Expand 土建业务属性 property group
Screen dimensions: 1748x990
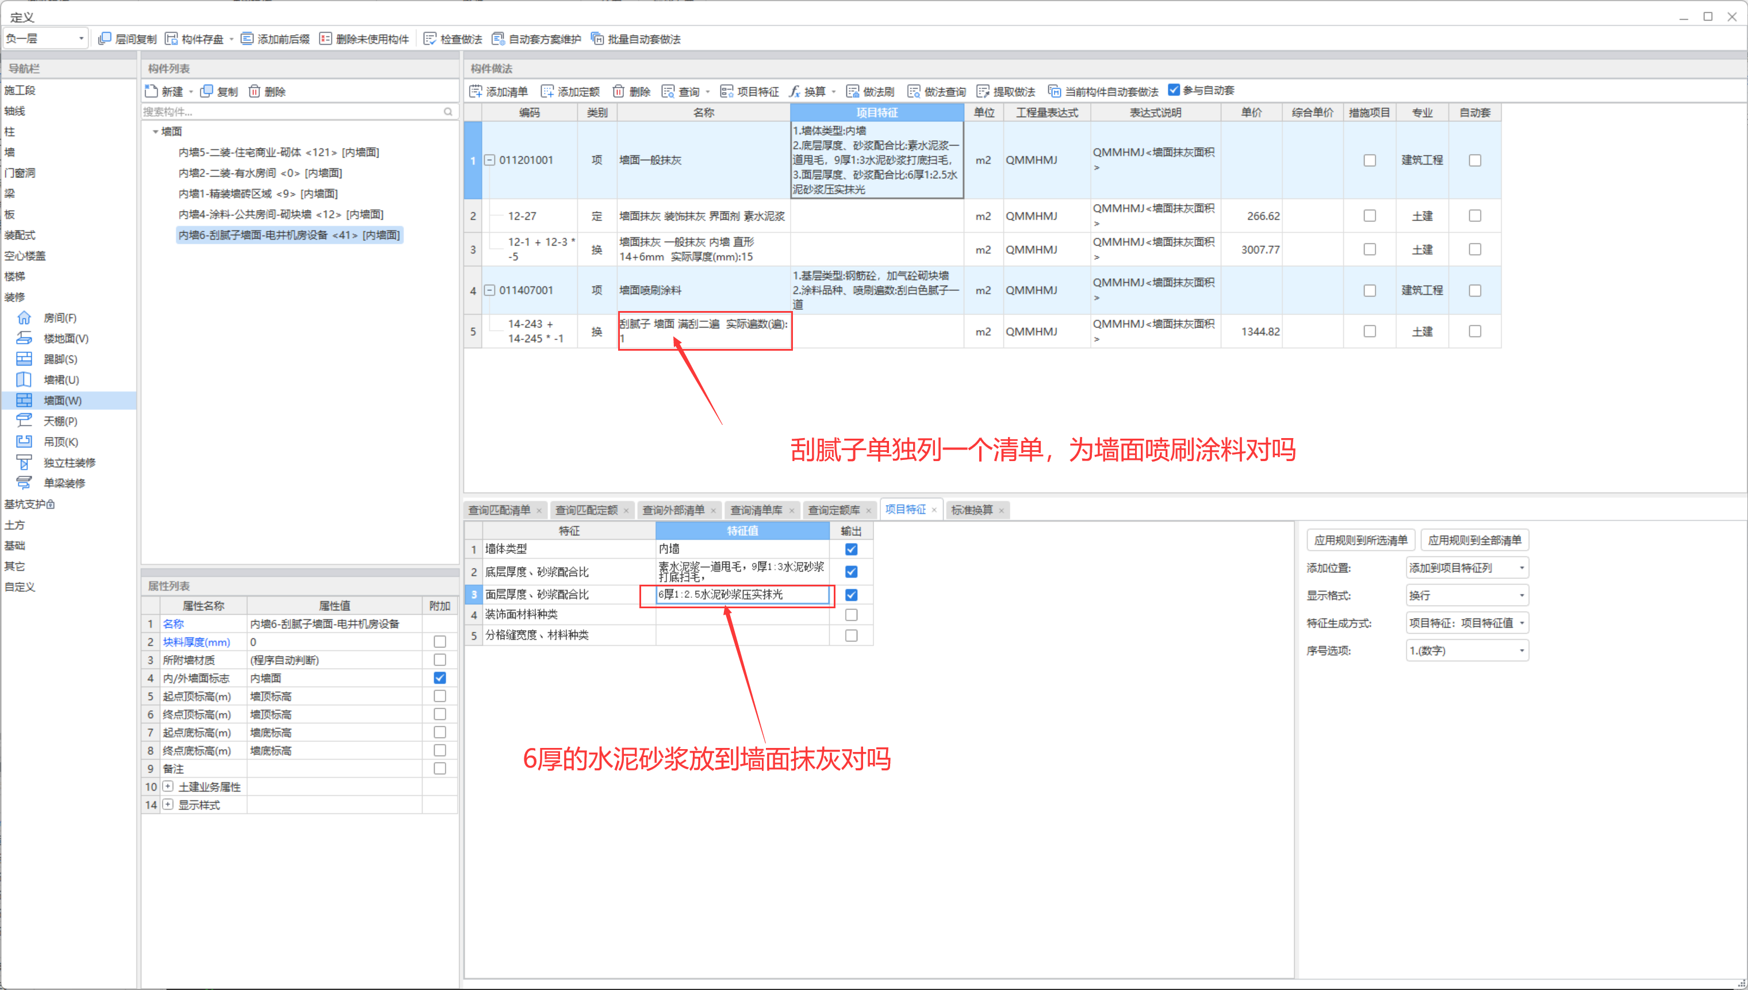tap(167, 786)
